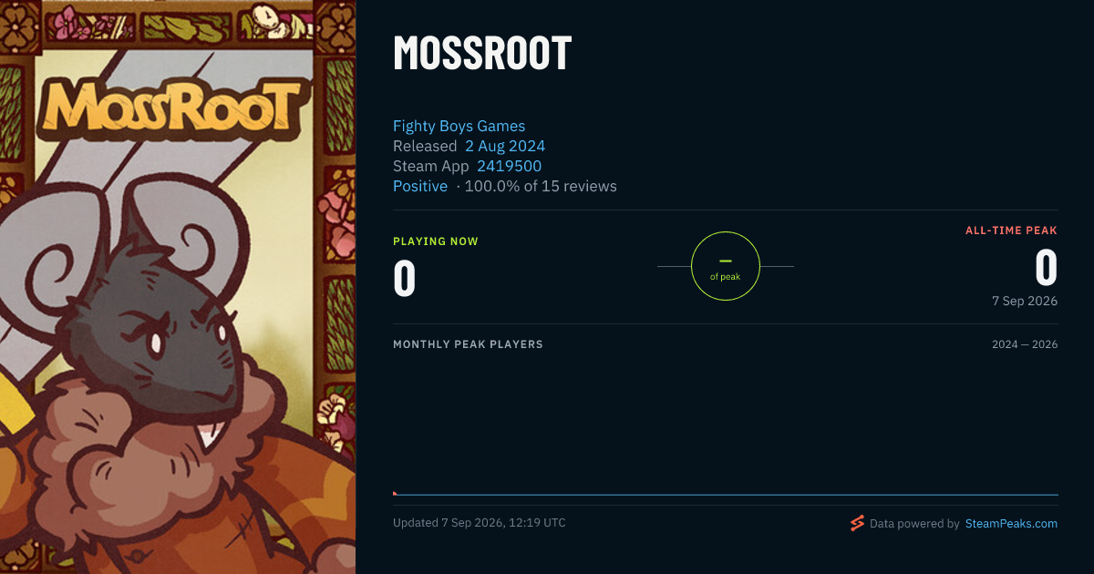
Task: Click the Mossroot cover art image
Action: click(x=178, y=287)
